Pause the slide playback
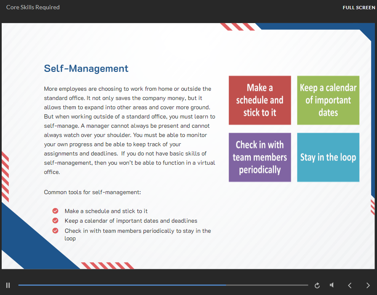Image resolution: width=377 pixels, height=295 pixels. pos(8,285)
